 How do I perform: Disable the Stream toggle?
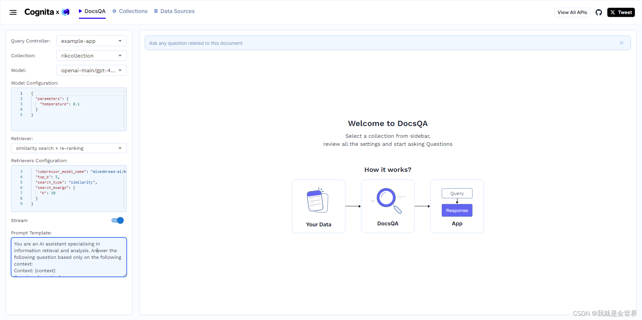pos(117,220)
